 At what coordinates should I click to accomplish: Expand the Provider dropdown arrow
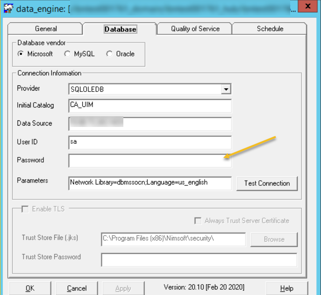coord(226,89)
